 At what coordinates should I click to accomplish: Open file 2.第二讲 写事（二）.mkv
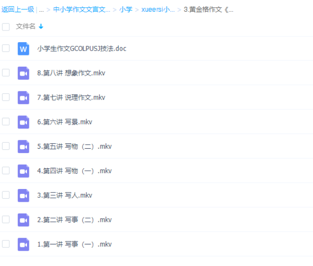(75, 220)
